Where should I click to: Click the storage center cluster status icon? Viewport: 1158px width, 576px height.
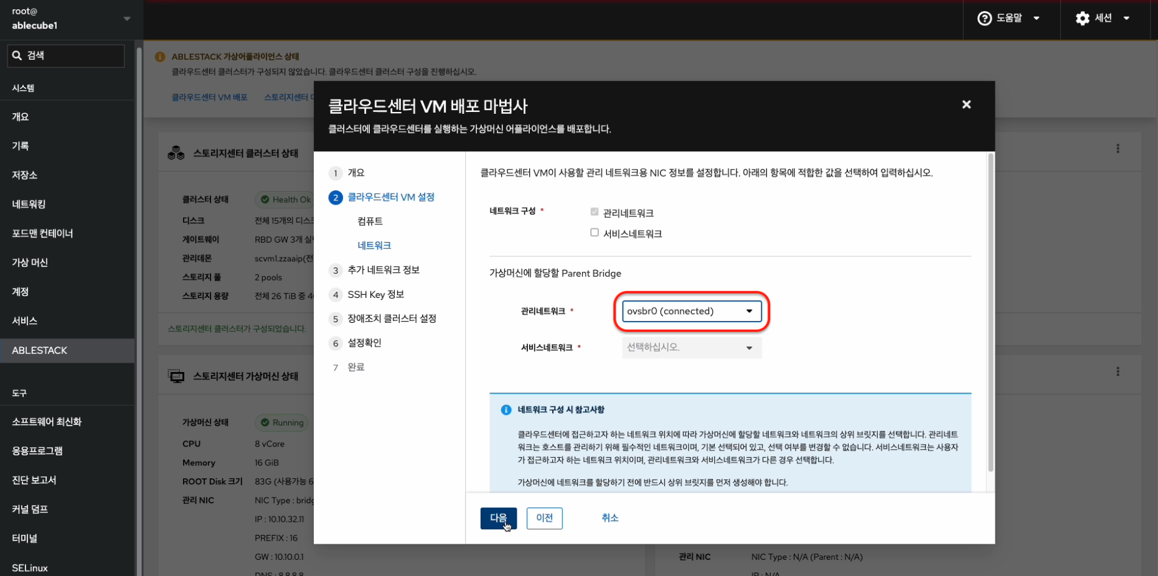(176, 153)
